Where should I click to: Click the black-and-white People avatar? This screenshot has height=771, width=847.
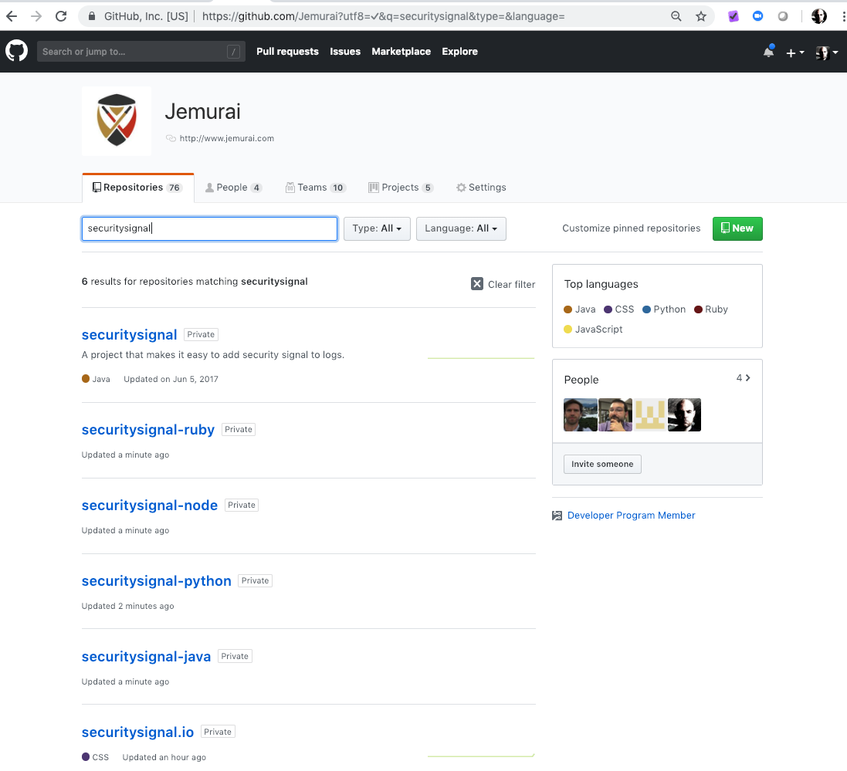[x=684, y=414]
